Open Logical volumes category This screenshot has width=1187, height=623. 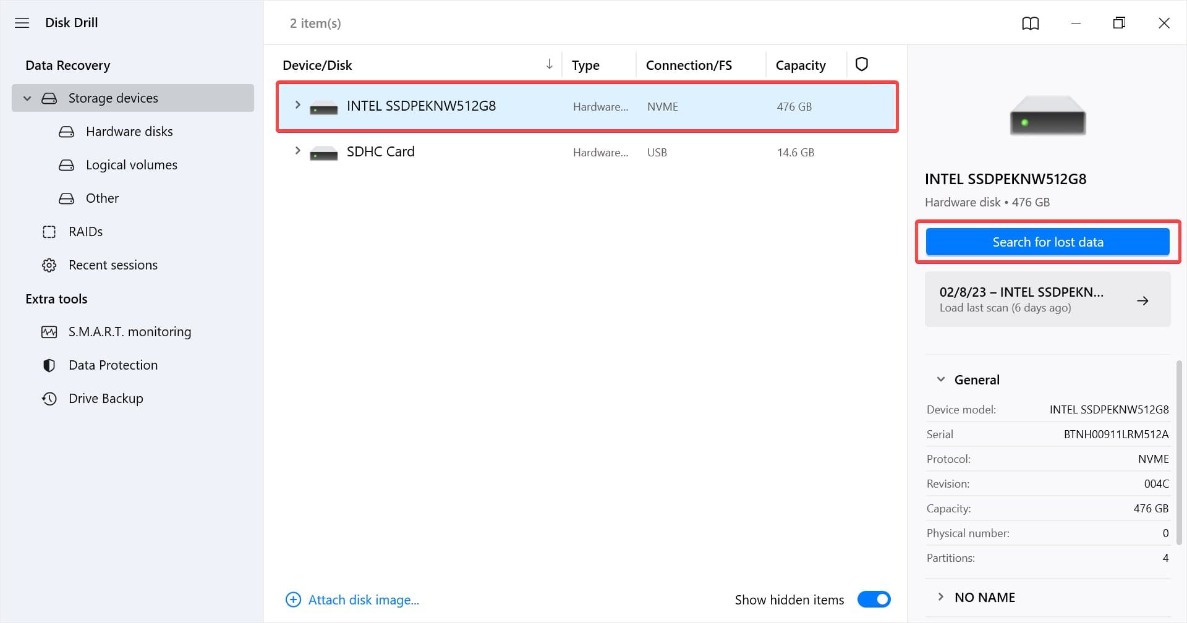click(x=132, y=165)
